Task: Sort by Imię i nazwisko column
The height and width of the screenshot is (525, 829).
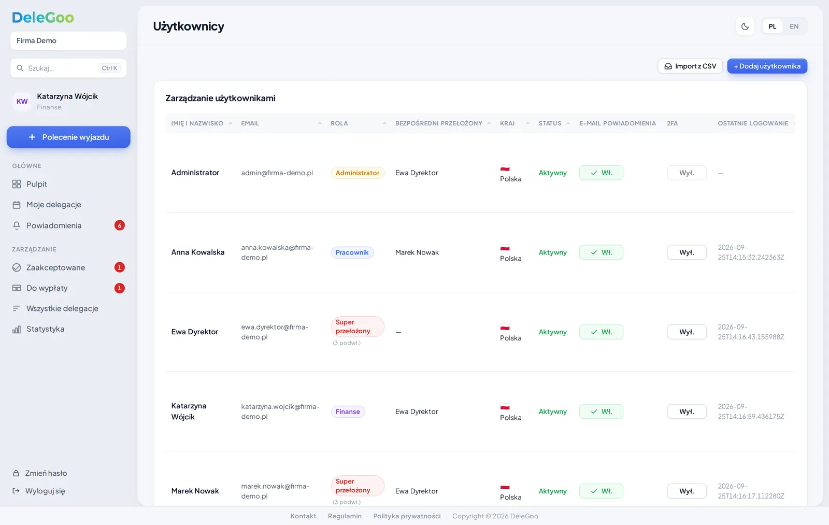Action: 202,123
